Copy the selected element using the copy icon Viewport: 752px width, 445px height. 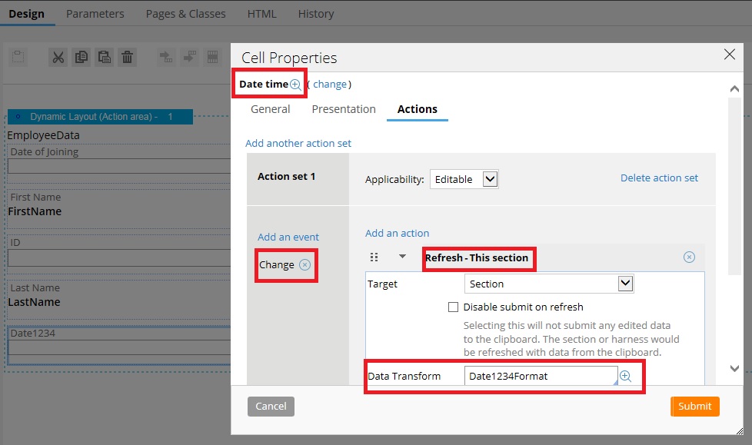click(81, 56)
